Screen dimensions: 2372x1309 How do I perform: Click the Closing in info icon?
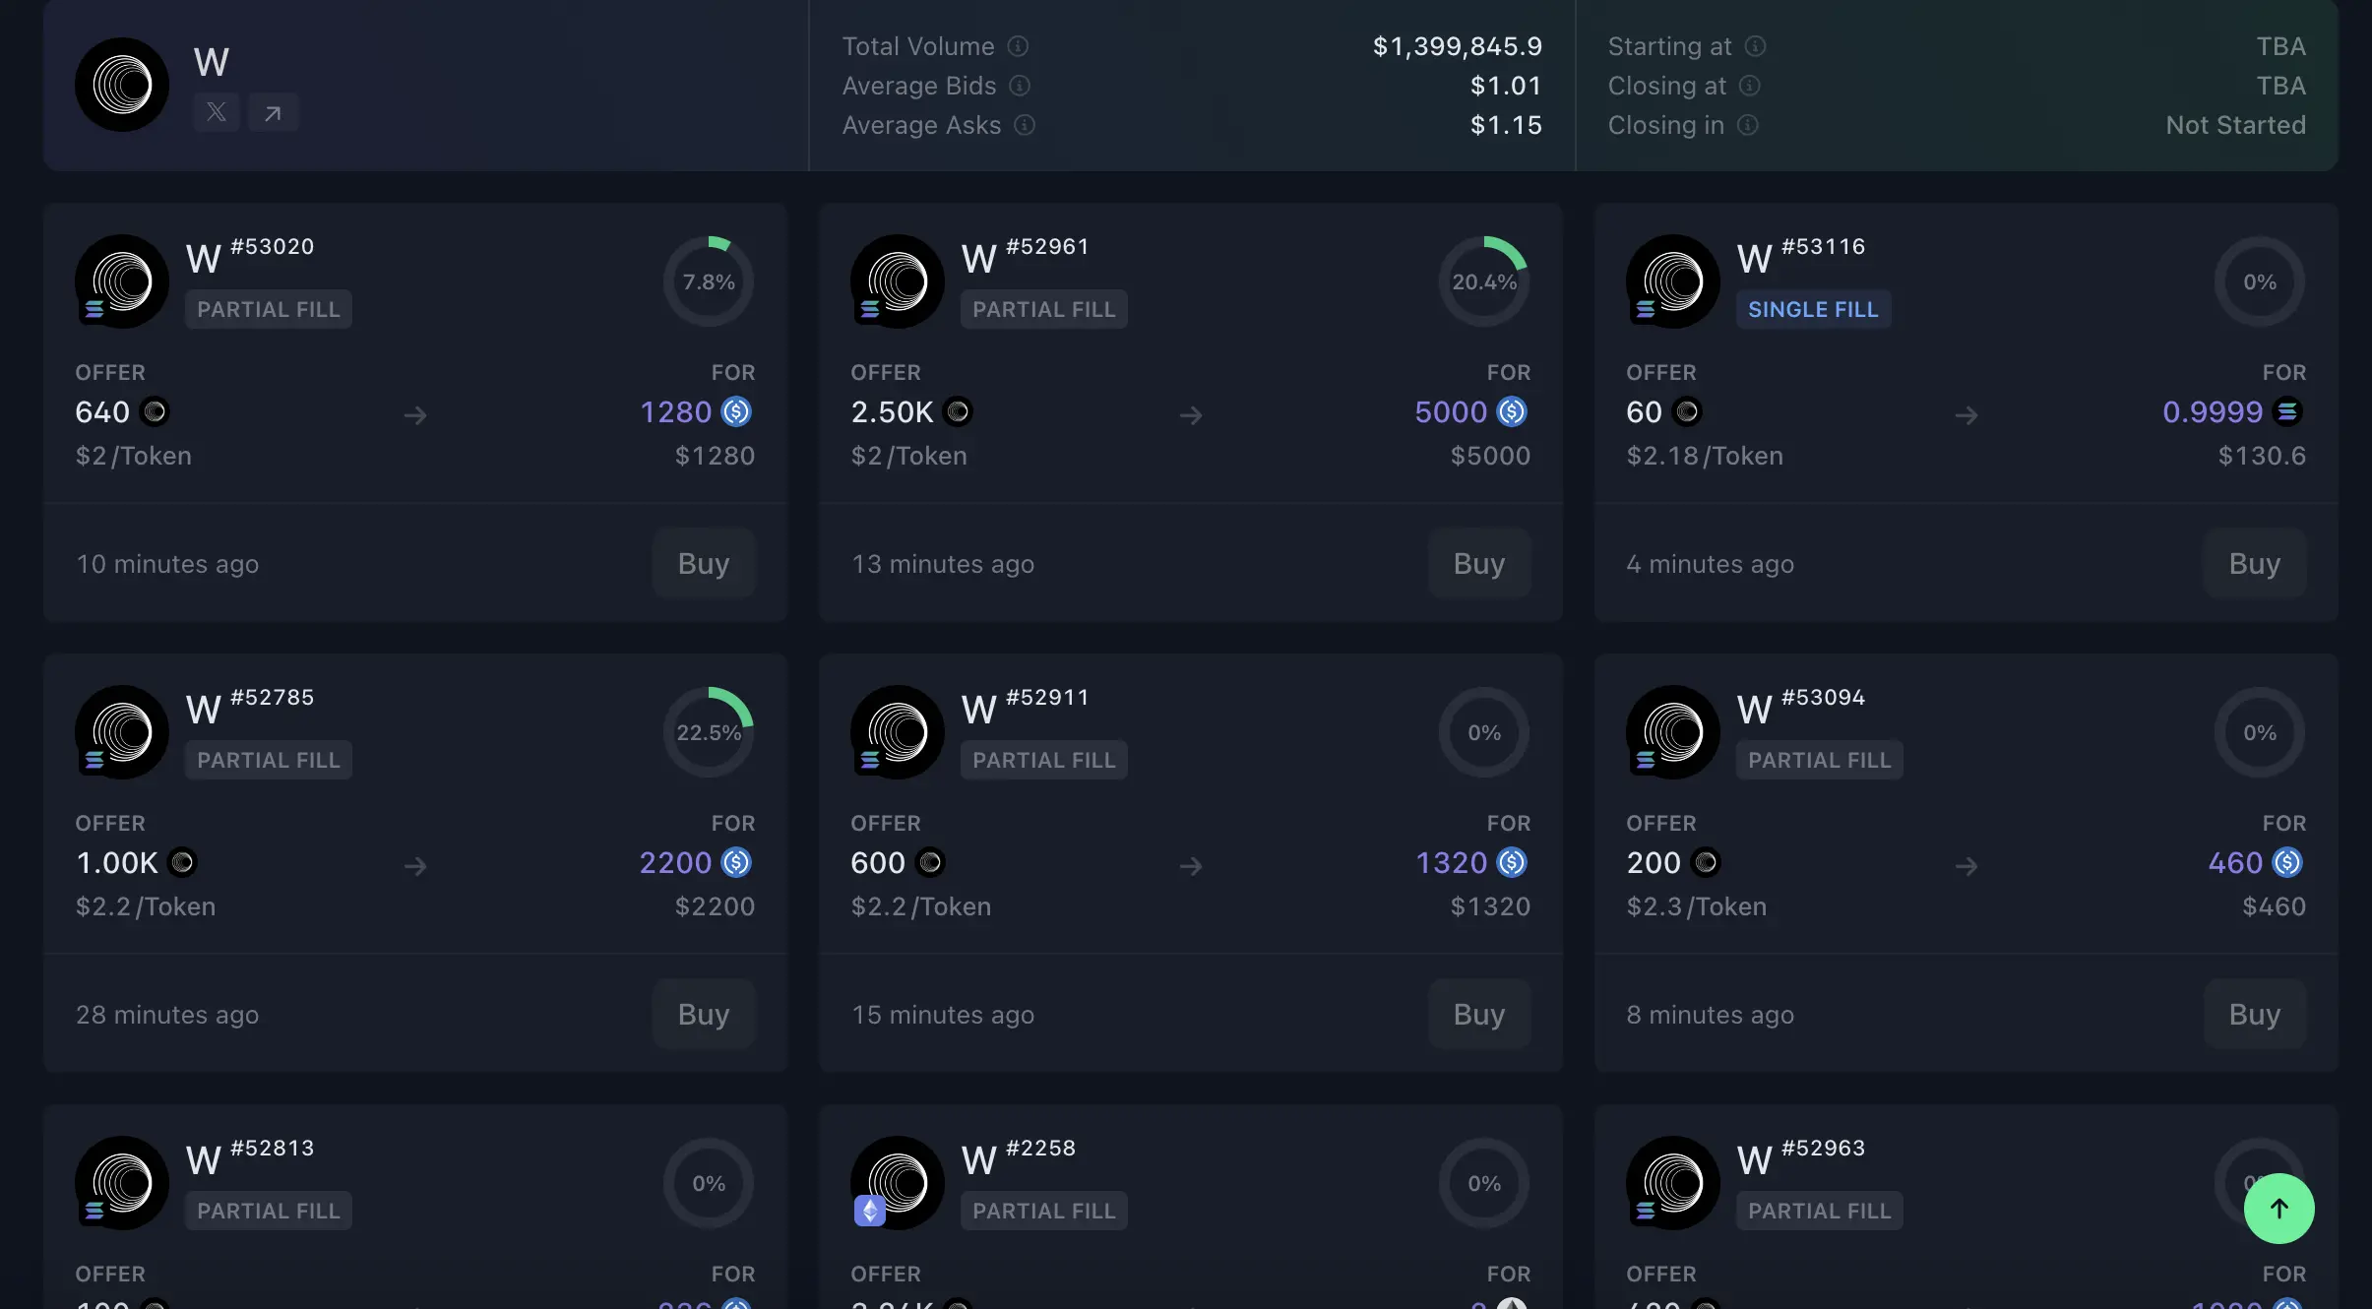pos(1748,125)
